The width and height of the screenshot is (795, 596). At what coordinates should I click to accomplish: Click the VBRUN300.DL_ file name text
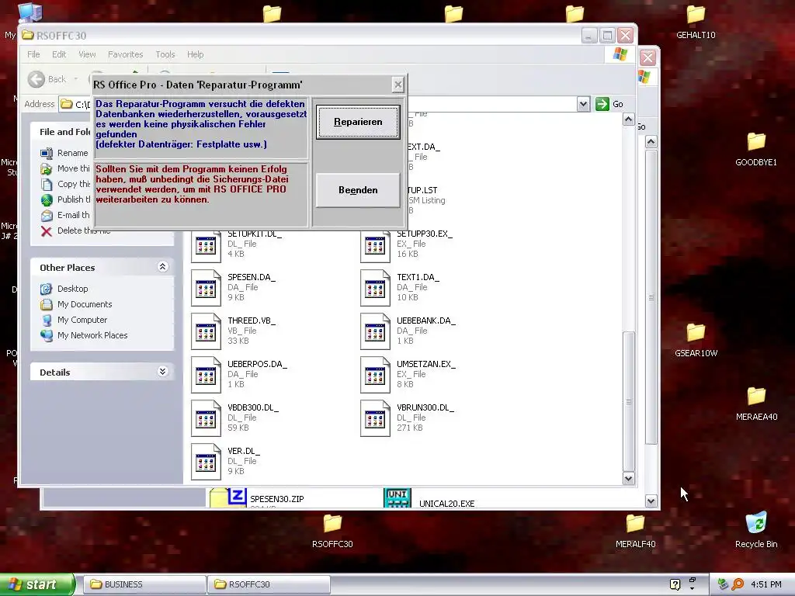point(425,408)
